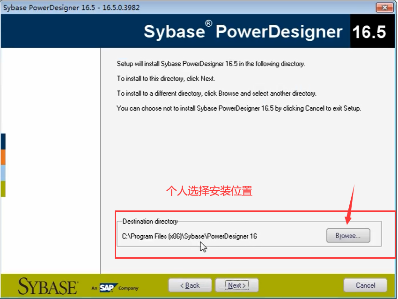
Task: Cancel the PowerDesigner setup
Action: [x=365, y=285]
